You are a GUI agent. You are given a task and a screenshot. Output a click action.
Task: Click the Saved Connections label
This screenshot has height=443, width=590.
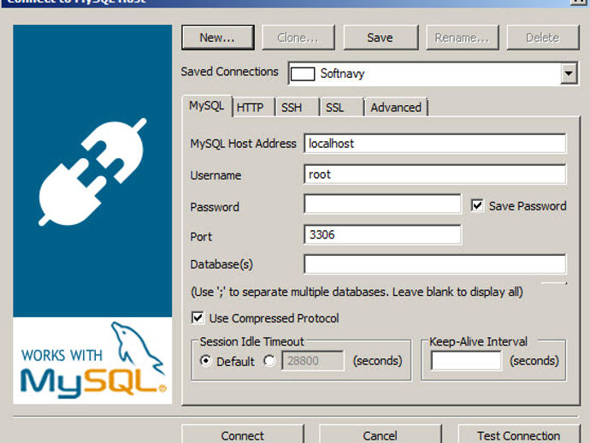[x=229, y=72]
